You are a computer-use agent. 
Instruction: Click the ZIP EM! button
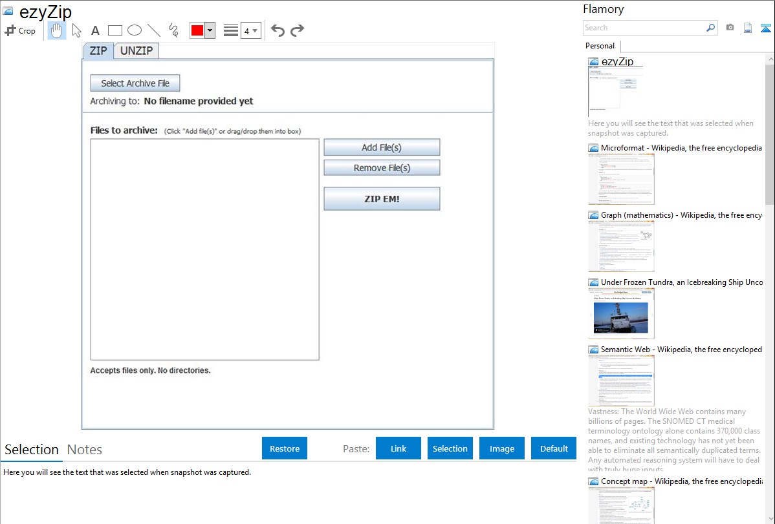(x=382, y=198)
